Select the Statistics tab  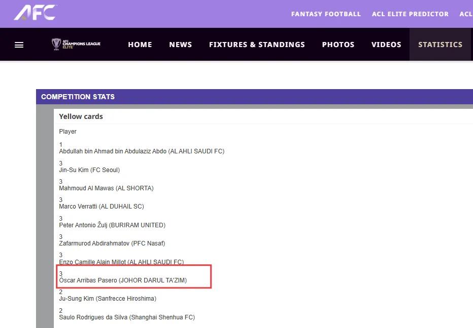click(440, 45)
